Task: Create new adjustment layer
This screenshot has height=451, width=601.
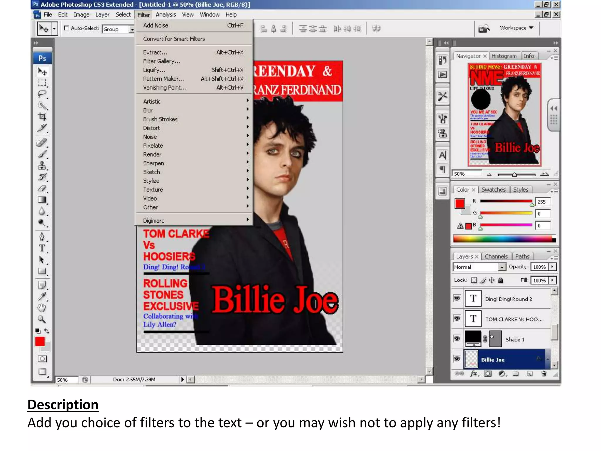Action: [x=502, y=373]
